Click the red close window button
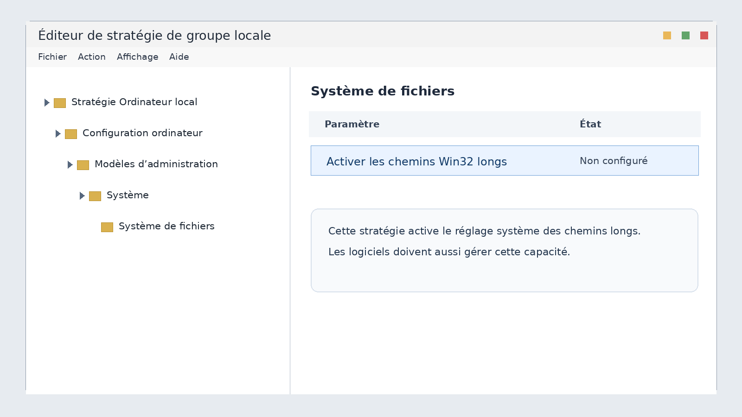 point(704,36)
